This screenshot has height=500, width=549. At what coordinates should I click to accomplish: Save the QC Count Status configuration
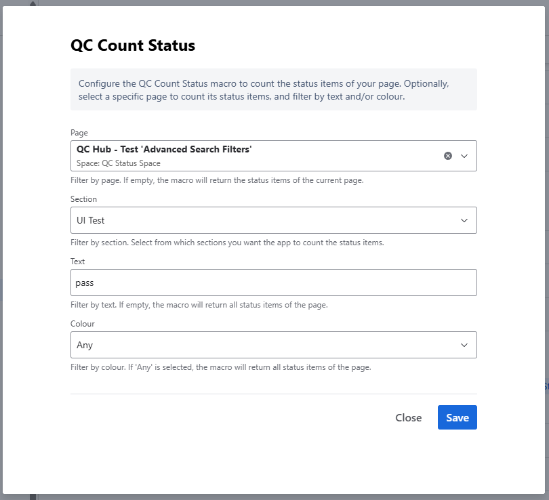point(457,417)
